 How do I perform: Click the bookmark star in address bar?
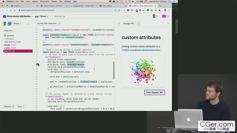(x=119, y=10)
